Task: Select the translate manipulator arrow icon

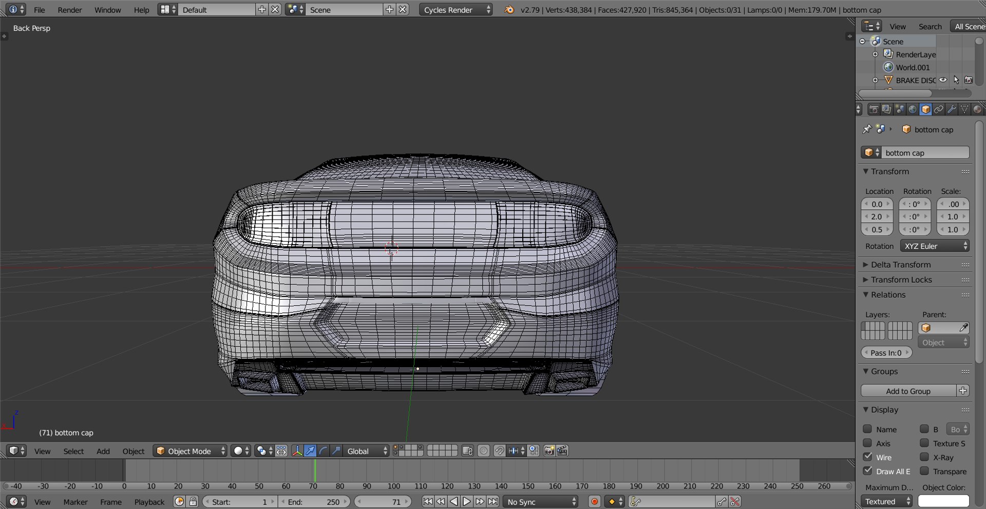Action: [310, 451]
